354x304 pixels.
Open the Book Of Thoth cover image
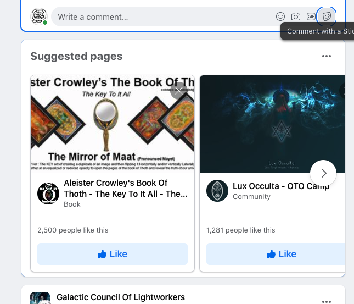(113, 124)
